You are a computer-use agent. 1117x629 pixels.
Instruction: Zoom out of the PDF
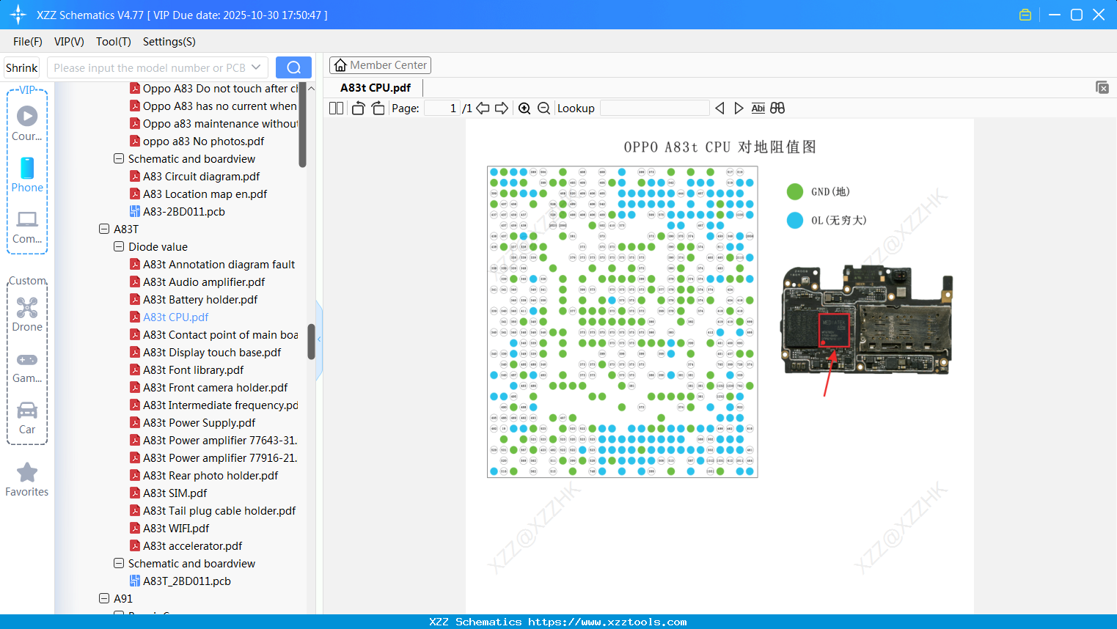point(543,108)
